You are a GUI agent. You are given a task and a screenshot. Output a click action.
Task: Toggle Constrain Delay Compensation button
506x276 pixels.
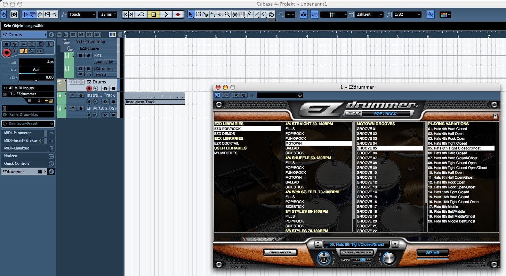click(x=14, y=15)
